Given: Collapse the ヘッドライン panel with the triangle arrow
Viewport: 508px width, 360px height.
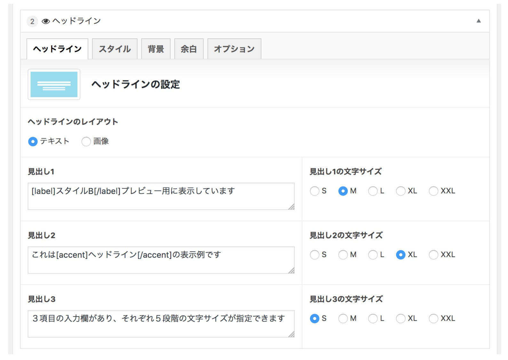Looking at the screenshot, I should (x=479, y=21).
